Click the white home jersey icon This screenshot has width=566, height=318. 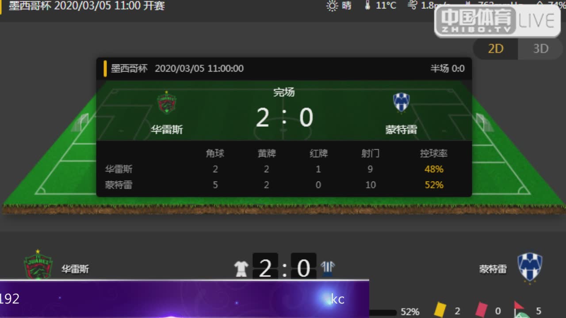tap(241, 269)
